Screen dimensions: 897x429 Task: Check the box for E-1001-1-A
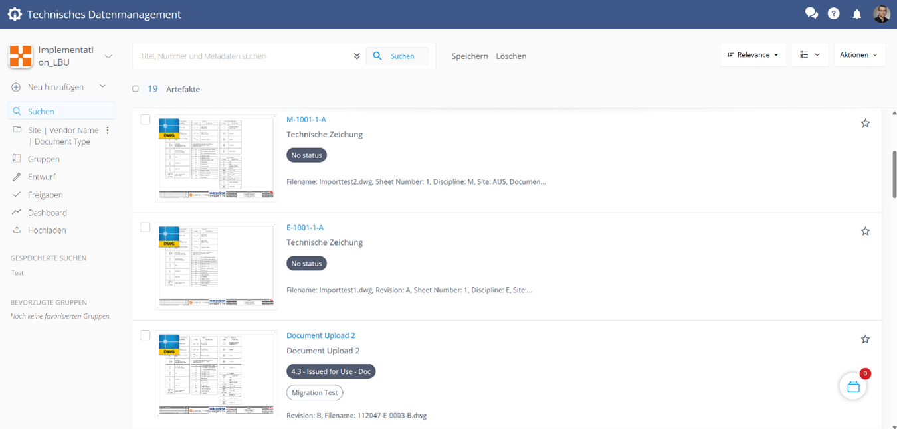146,227
